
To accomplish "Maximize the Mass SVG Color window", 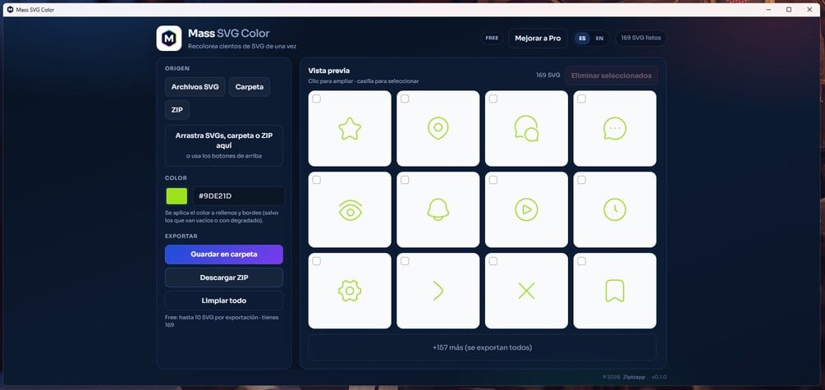I will 789,10.
